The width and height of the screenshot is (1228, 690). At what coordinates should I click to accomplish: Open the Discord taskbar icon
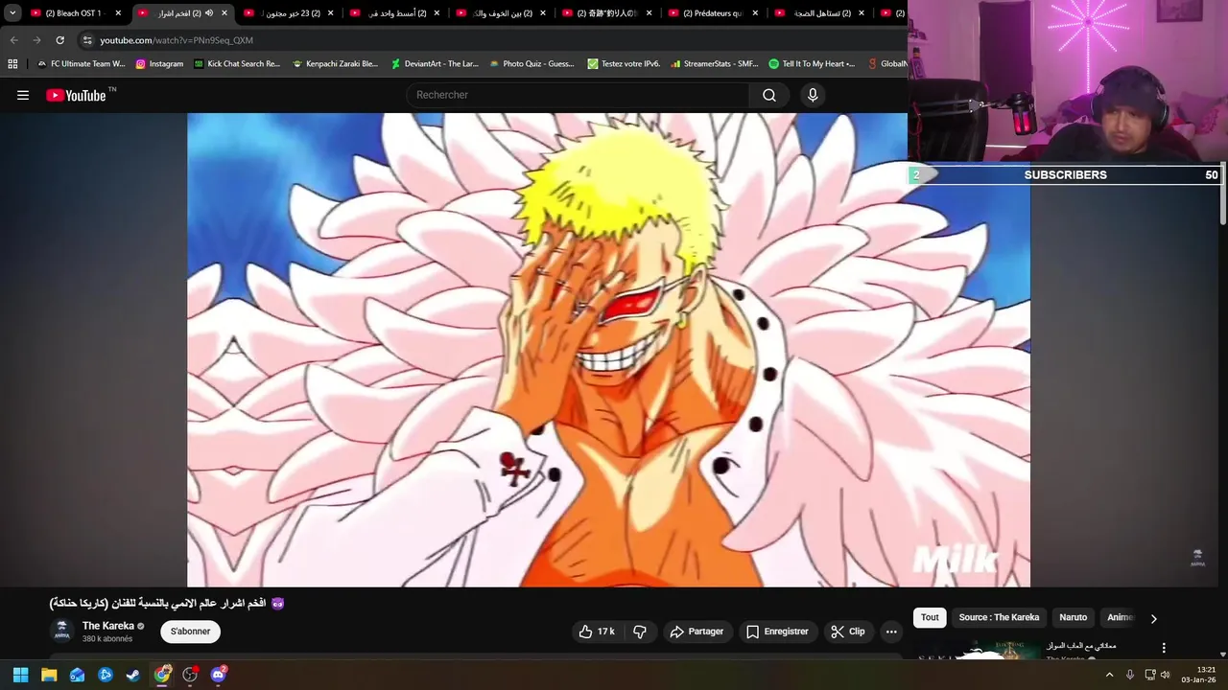point(218,675)
